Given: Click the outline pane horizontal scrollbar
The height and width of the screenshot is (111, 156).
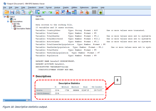Looking at the screenshot, I should (x=17, y=100).
